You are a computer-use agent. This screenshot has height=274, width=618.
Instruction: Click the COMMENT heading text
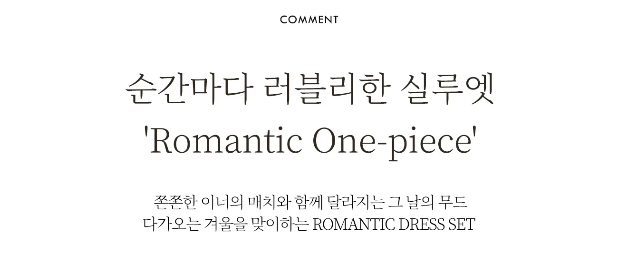coord(309,20)
